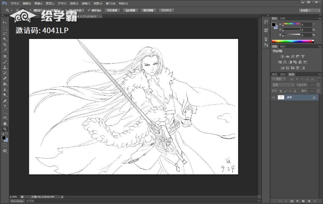Toggle lock image pixels brush icon

point(285,91)
